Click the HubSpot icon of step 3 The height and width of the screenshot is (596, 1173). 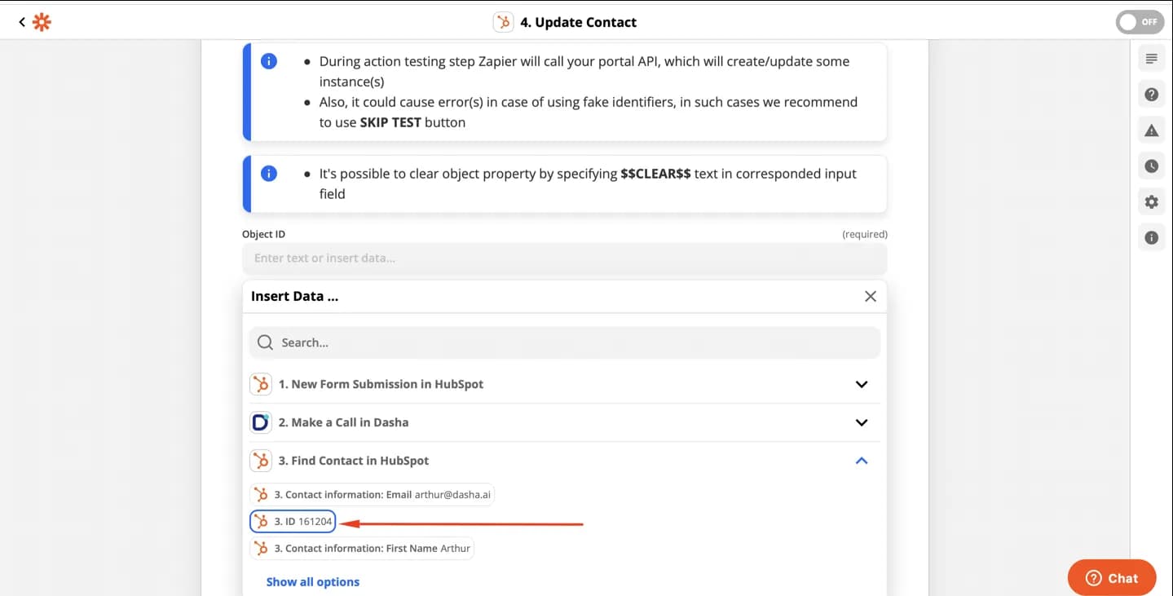coord(261,461)
